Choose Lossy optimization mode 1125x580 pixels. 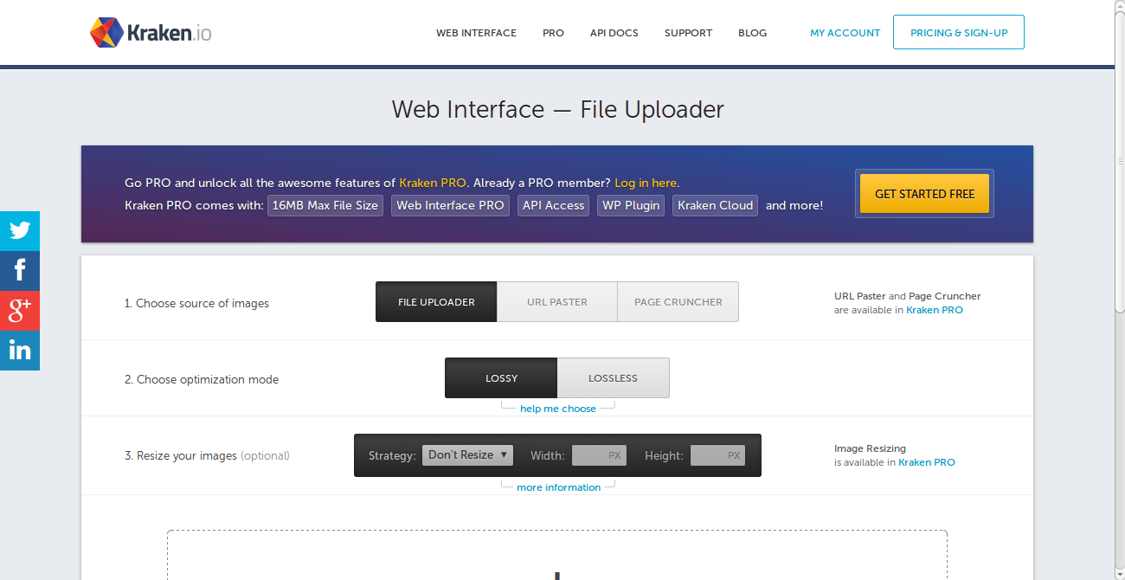pyautogui.click(x=501, y=378)
